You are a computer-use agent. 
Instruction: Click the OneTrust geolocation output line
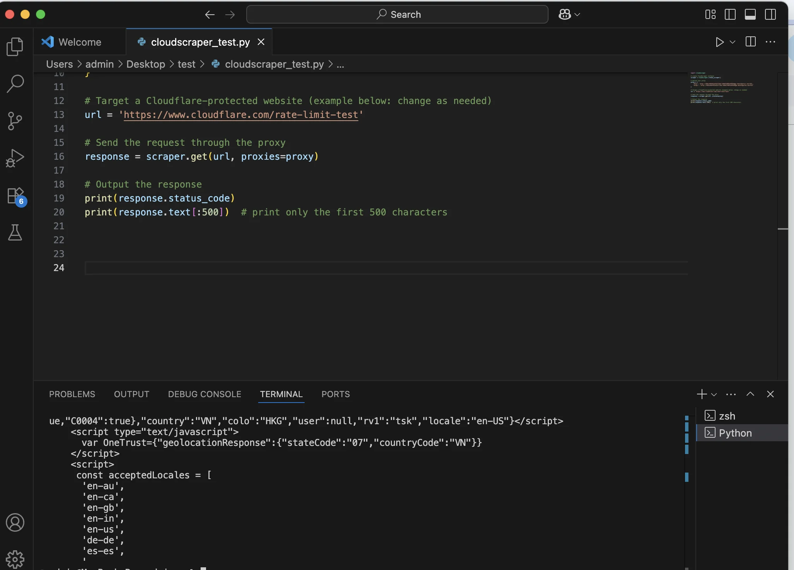[x=281, y=443]
